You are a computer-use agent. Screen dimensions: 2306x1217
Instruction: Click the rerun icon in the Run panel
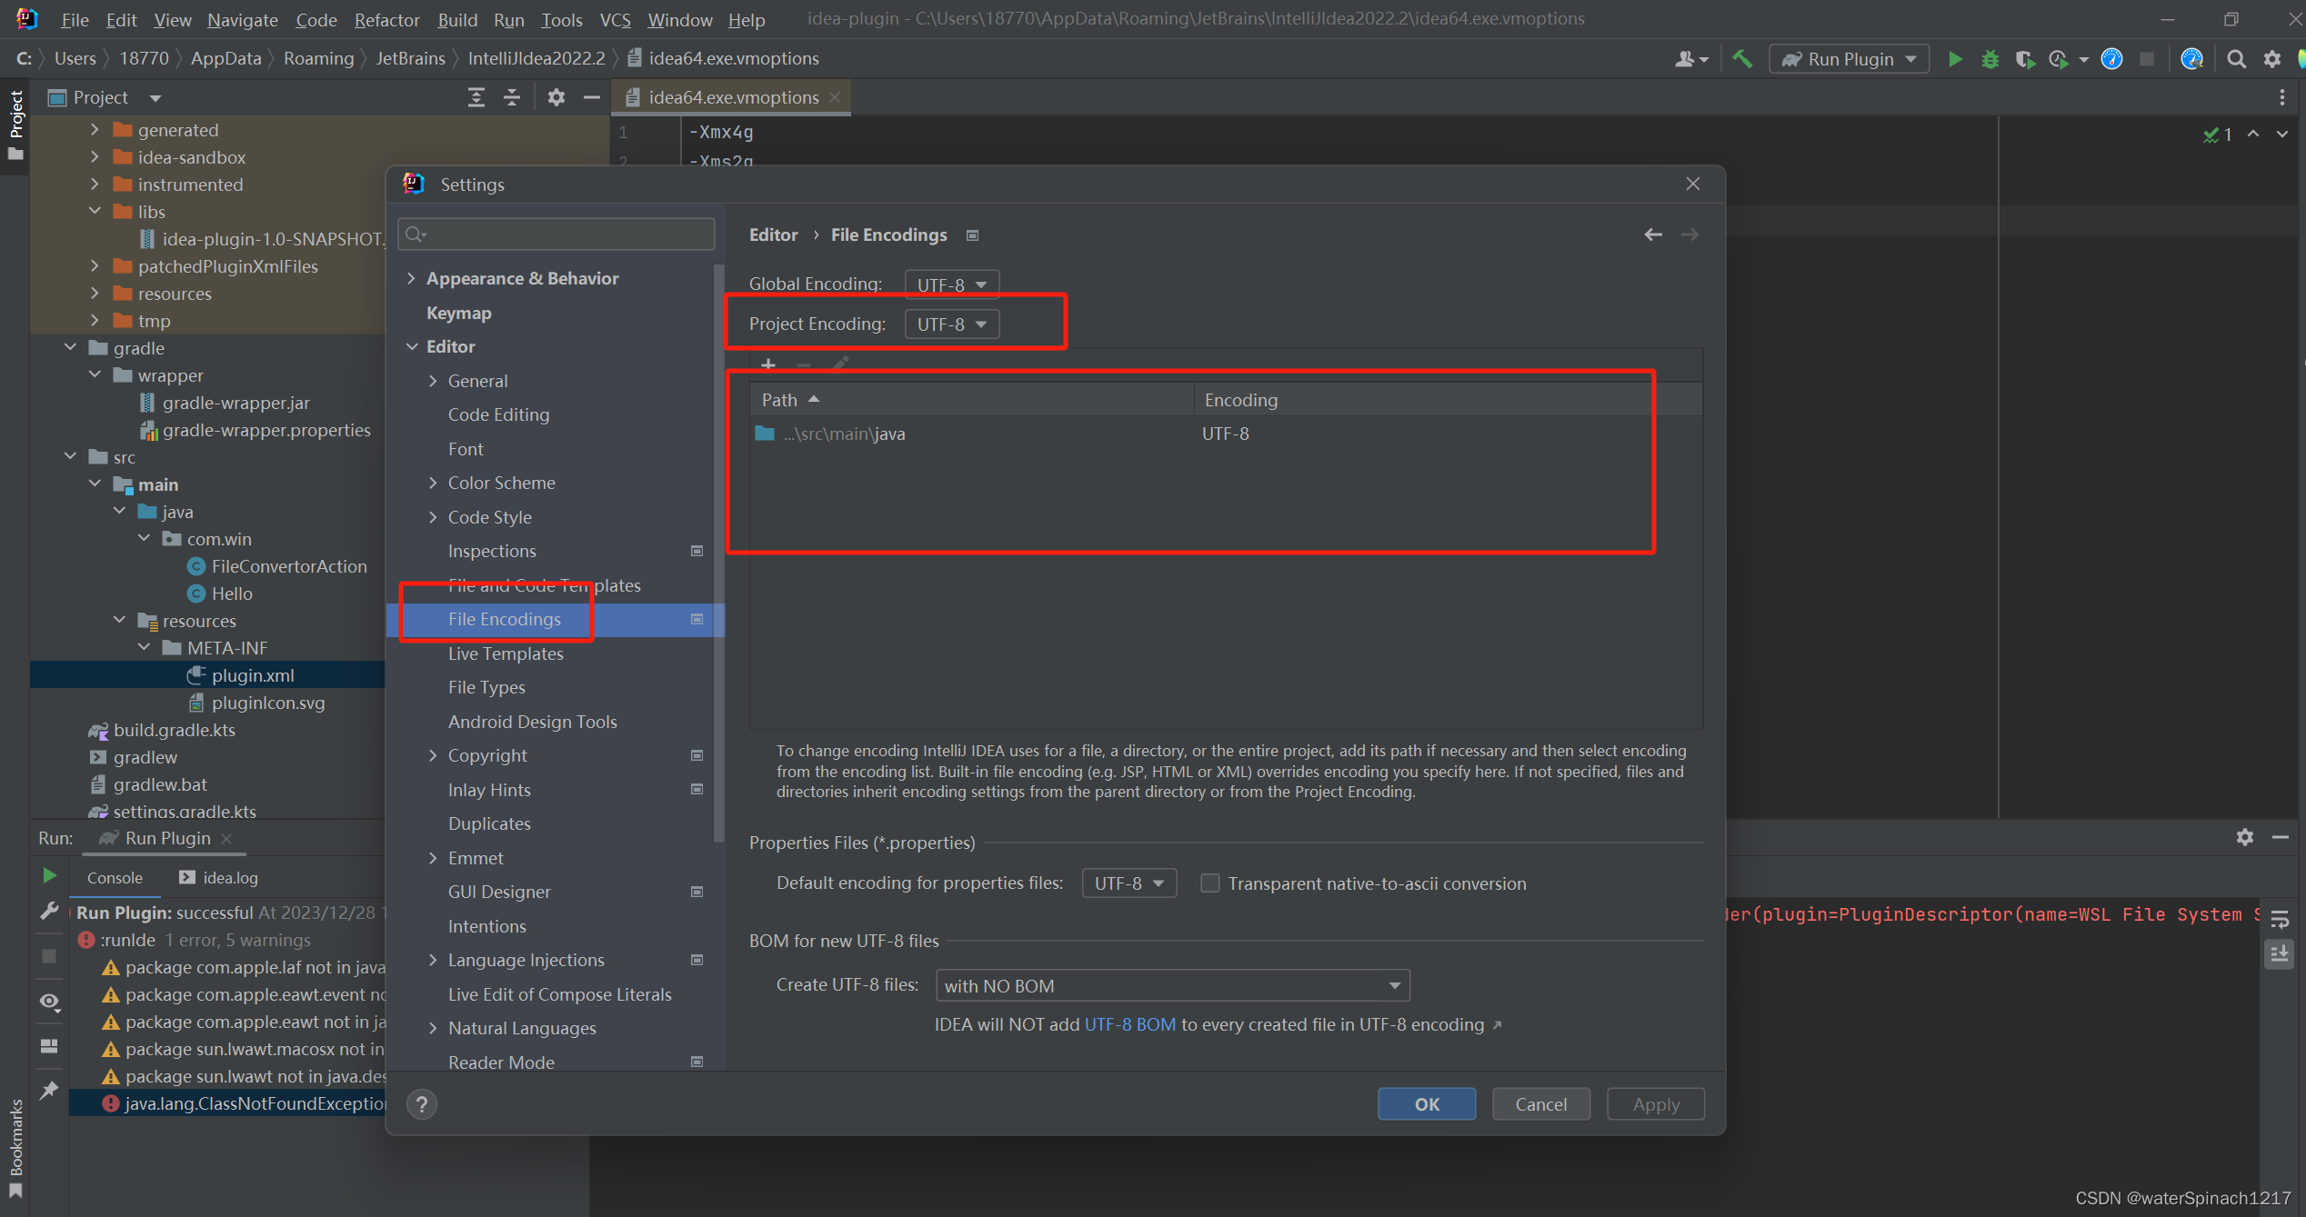(x=49, y=875)
